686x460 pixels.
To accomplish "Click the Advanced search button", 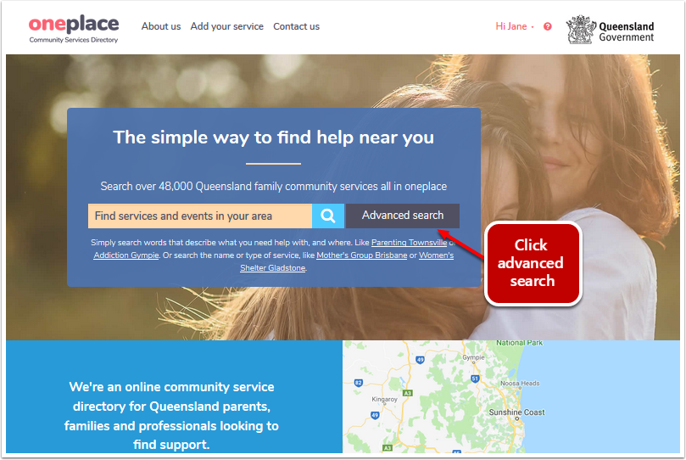I will coord(403,216).
